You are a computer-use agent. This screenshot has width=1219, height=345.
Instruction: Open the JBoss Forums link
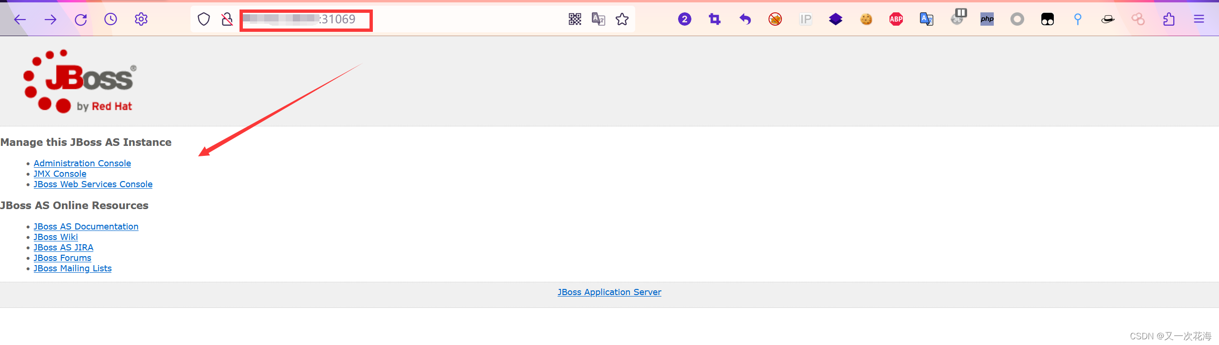62,258
